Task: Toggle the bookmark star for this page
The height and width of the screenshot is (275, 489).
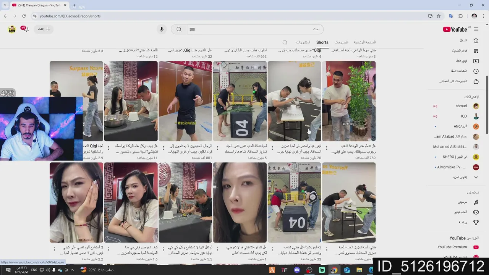Action: tap(439, 16)
